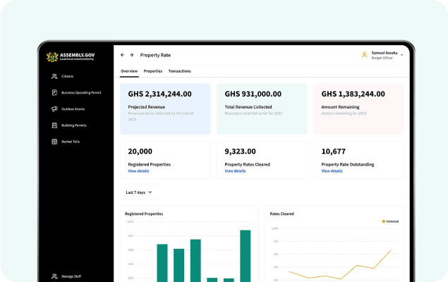Click the Assembly.gov coat of arms logo
This screenshot has width=448, height=282.
point(52,57)
